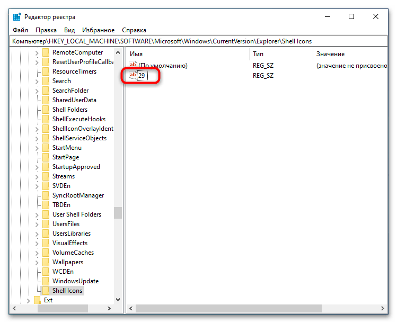Viewport: 397px width, 323px height.
Task: Select the VisualEffects key label
Action: pyautogui.click(x=70, y=243)
